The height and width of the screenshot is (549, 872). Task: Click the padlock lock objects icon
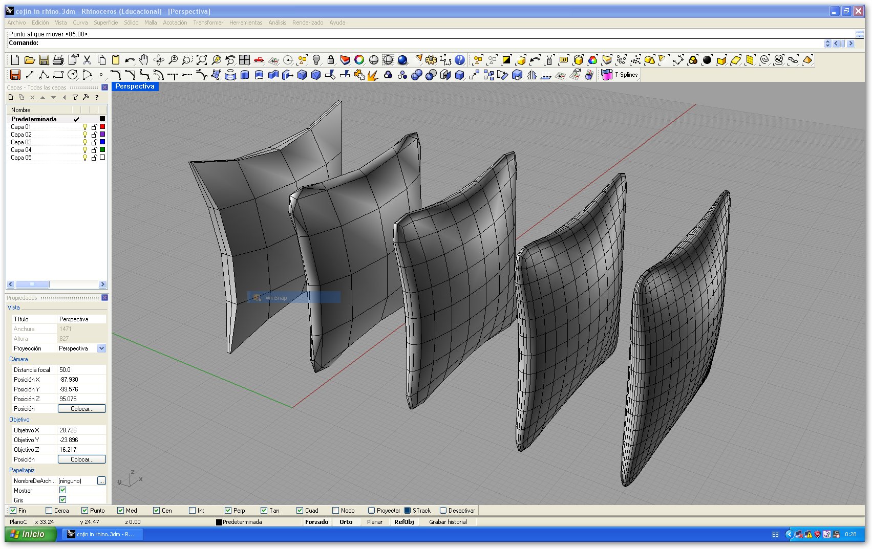click(331, 60)
